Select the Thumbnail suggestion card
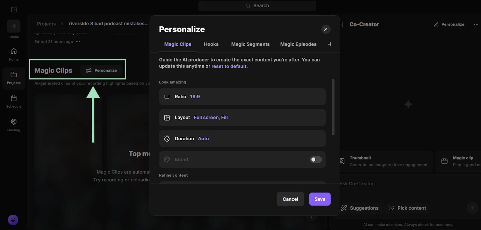Viewport: 481px width, 230px height. coord(386,161)
